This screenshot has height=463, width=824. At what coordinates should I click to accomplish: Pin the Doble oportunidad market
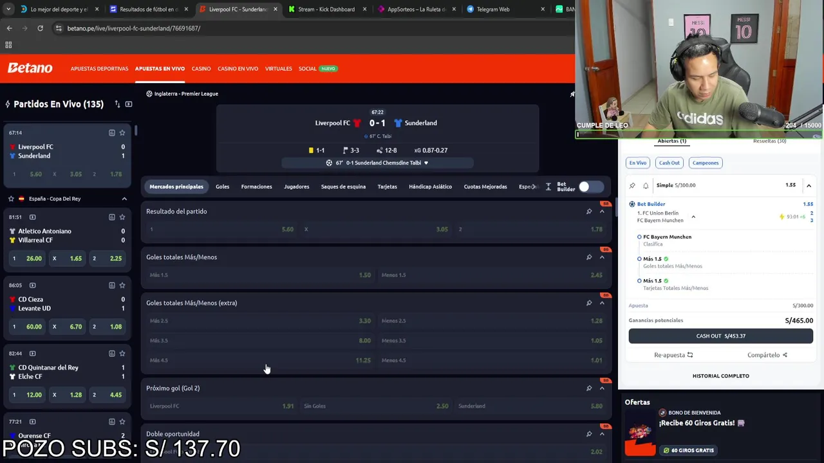(588, 434)
